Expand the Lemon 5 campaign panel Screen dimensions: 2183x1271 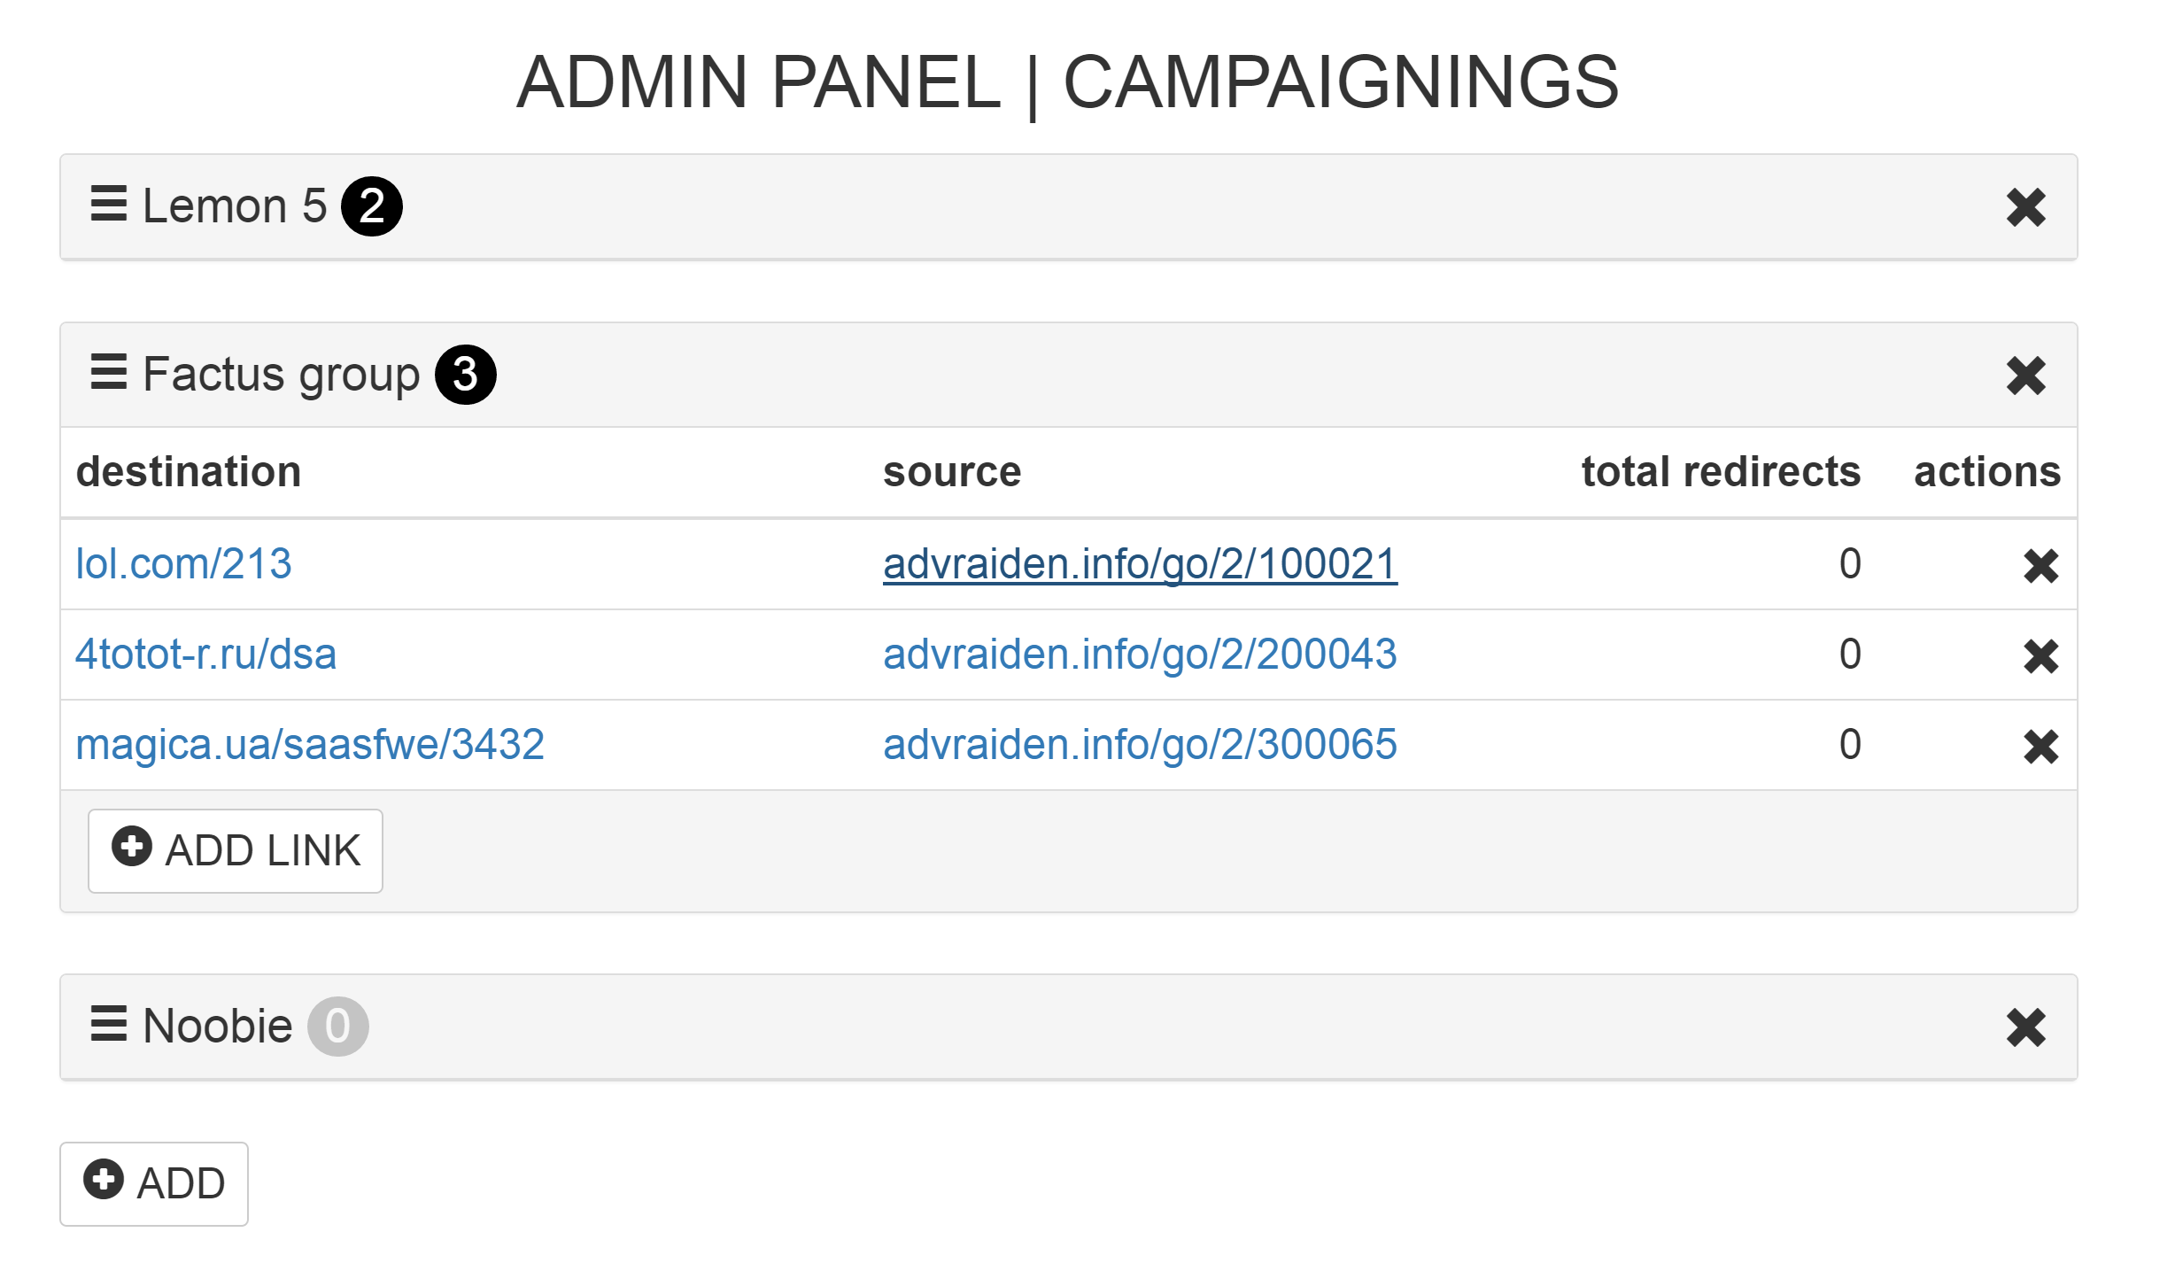tap(235, 206)
